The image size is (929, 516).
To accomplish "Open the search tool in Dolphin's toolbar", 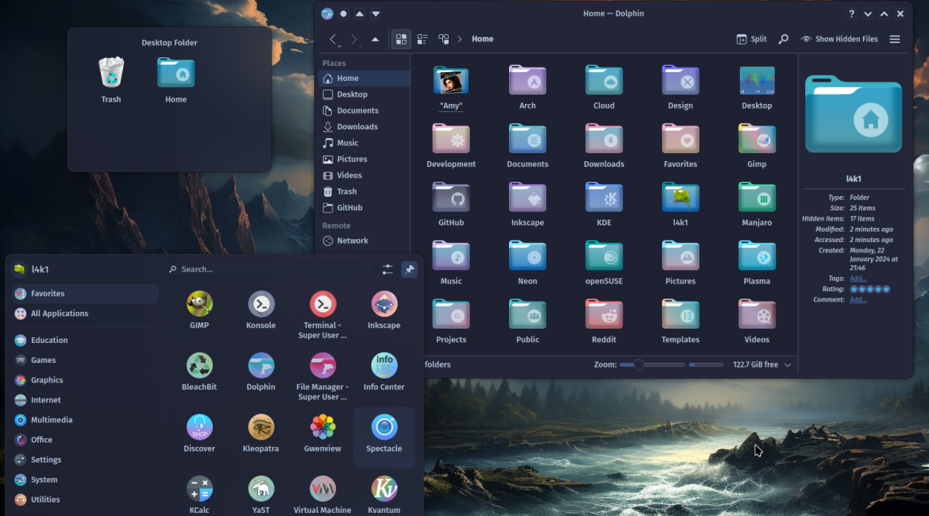I will tap(783, 39).
